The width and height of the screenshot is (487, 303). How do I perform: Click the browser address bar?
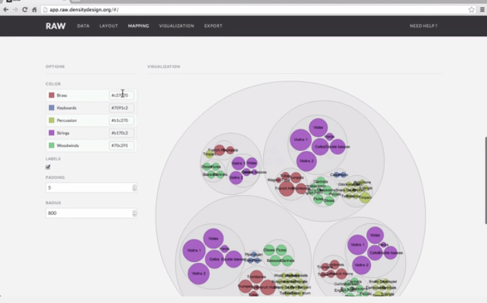click(x=251, y=10)
